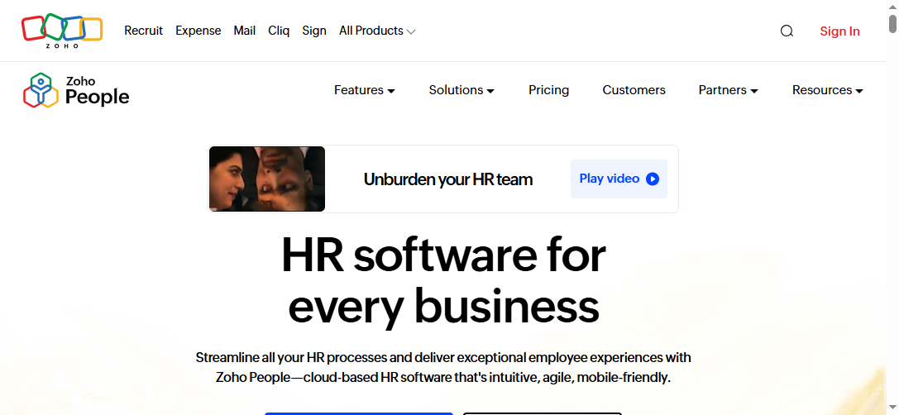Expand the All Products dropdown
Screen dimensions: 899x415
tap(377, 31)
